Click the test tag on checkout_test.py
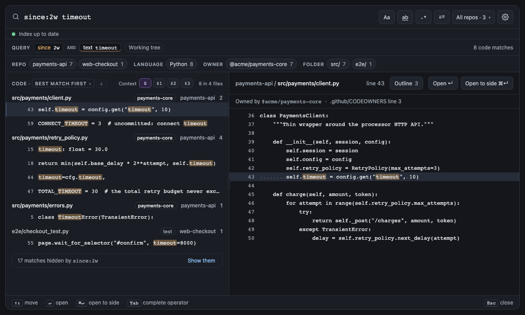Screen dimensions: 525x315 pos(168,231)
